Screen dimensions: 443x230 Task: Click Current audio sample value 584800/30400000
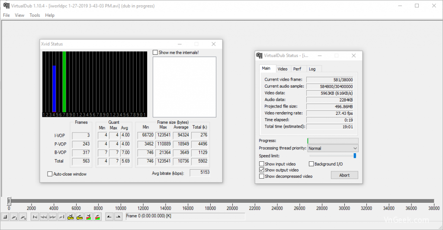click(x=330, y=87)
